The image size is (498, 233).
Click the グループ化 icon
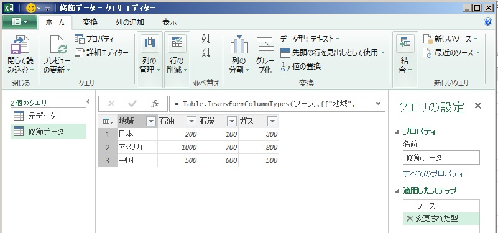[265, 45]
